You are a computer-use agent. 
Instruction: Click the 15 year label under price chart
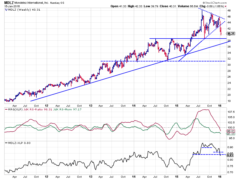pos(177,106)
